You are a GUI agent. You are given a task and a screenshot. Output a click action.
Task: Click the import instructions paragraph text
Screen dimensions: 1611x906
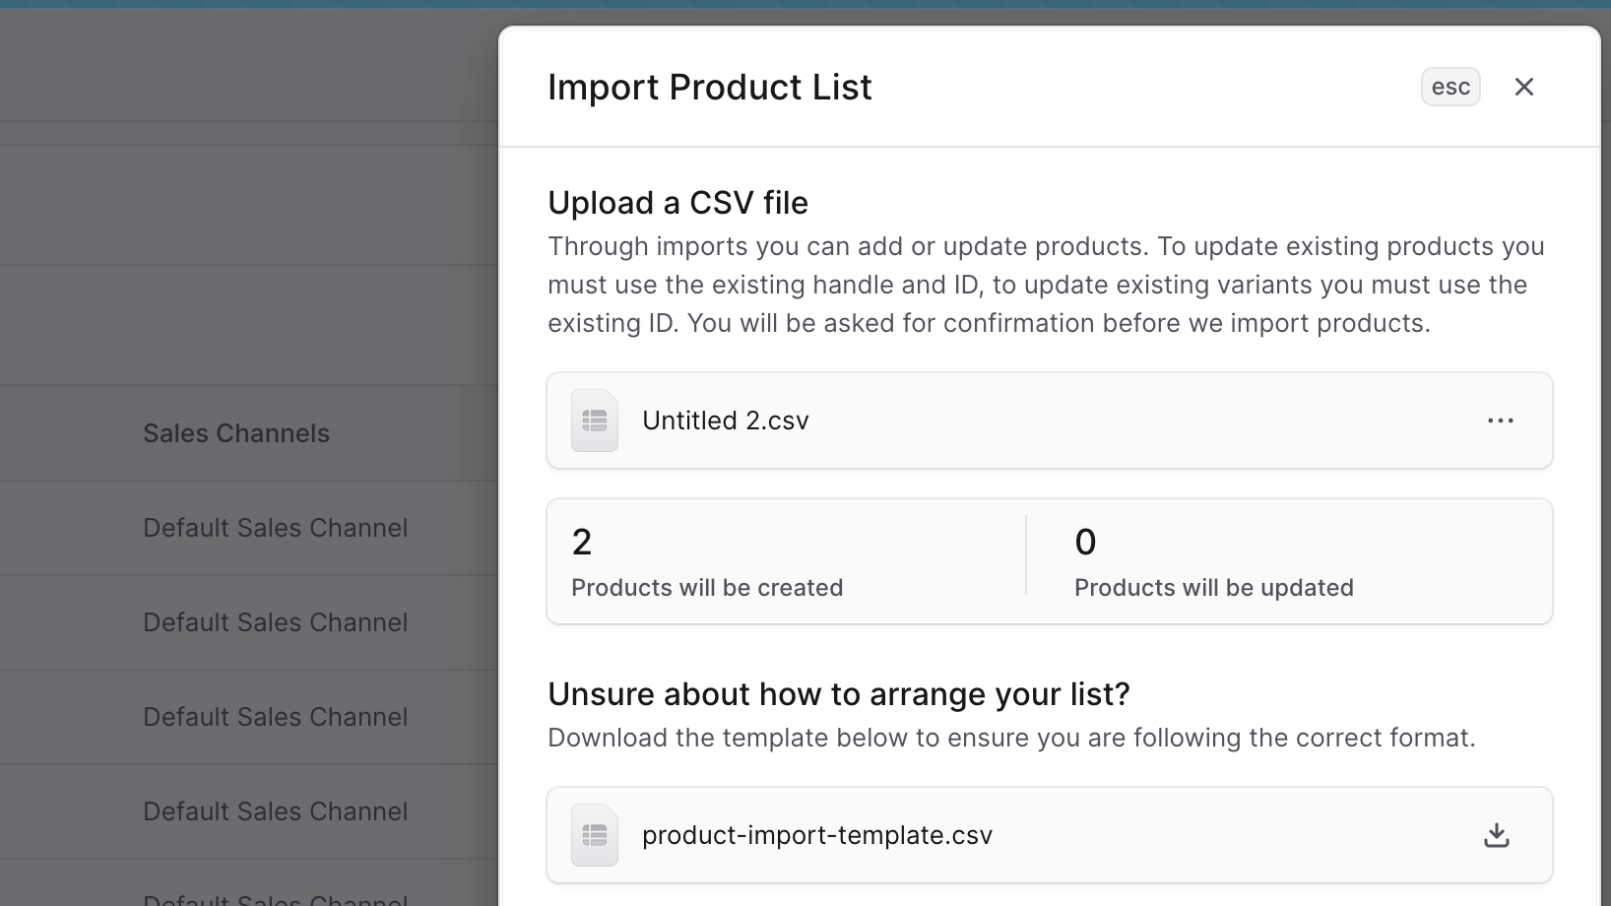tap(1046, 285)
